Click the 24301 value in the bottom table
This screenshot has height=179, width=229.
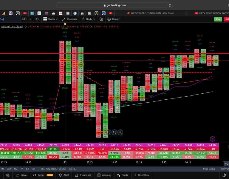tap(65, 145)
